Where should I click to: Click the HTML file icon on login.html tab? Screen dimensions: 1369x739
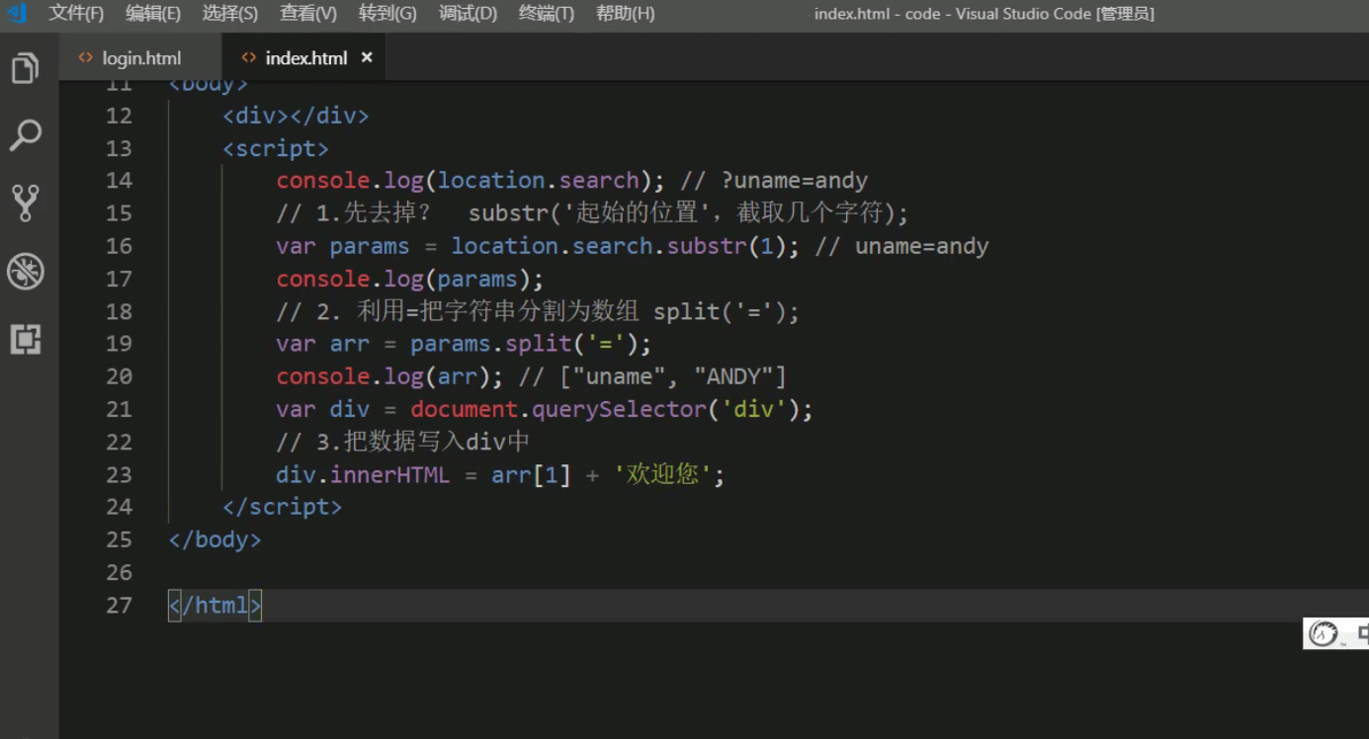(x=85, y=57)
